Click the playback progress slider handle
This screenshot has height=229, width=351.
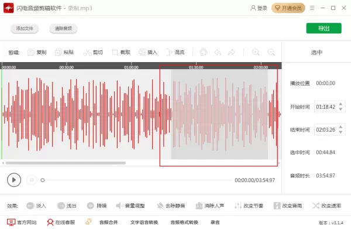pos(43,180)
